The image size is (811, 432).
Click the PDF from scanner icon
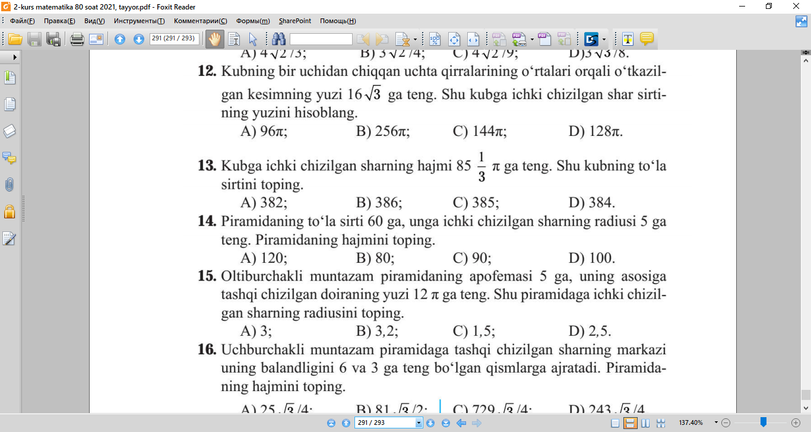coord(519,40)
